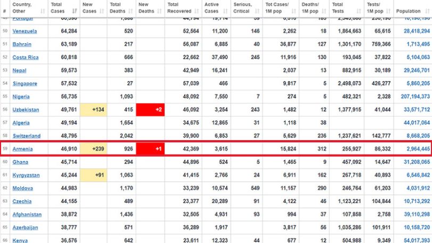Open the Nepal country link
This screenshot has height=243, width=432.
(x=19, y=70)
